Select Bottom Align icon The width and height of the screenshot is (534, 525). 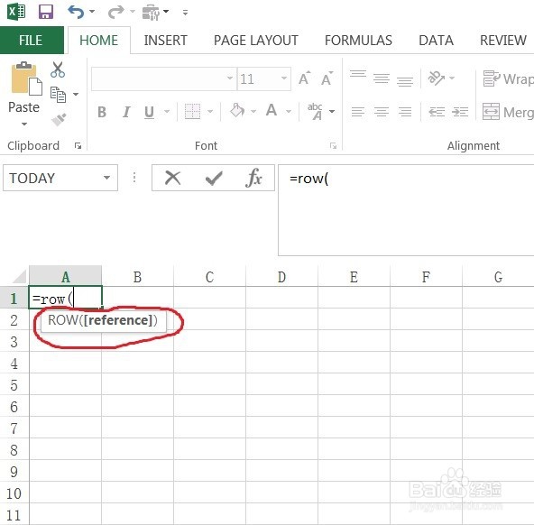pos(405,82)
